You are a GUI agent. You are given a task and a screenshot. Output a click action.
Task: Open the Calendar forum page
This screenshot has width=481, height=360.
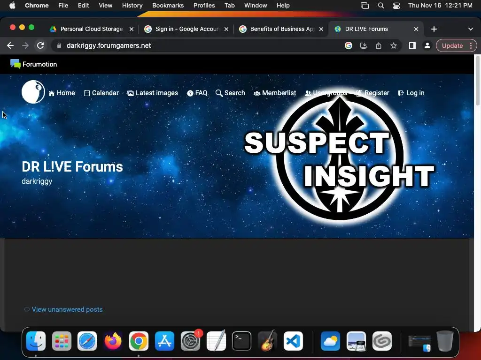tap(101, 93)
